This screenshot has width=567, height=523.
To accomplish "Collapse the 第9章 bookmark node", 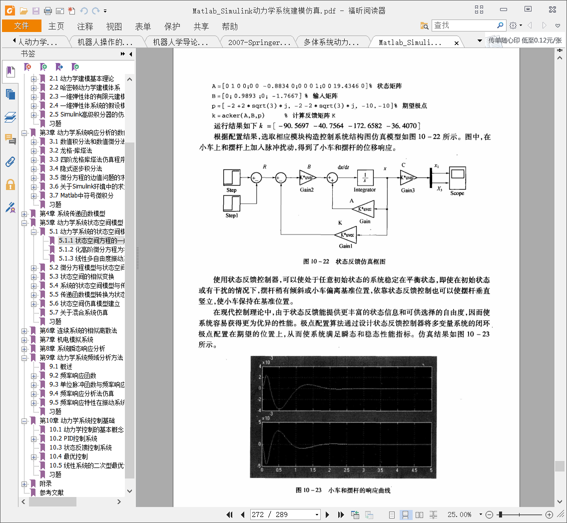I will (24, 358).
